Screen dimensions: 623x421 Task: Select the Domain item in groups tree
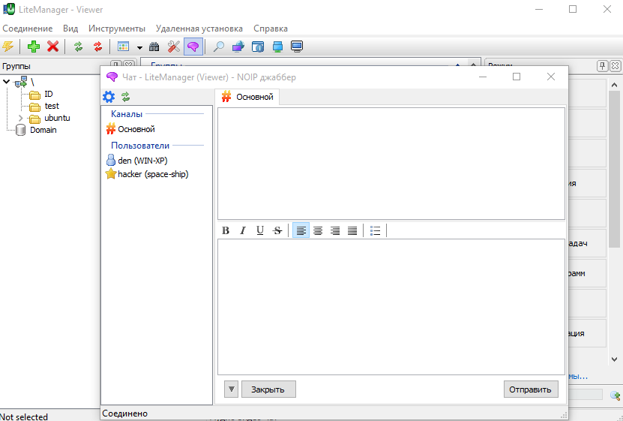pos(43,130)
